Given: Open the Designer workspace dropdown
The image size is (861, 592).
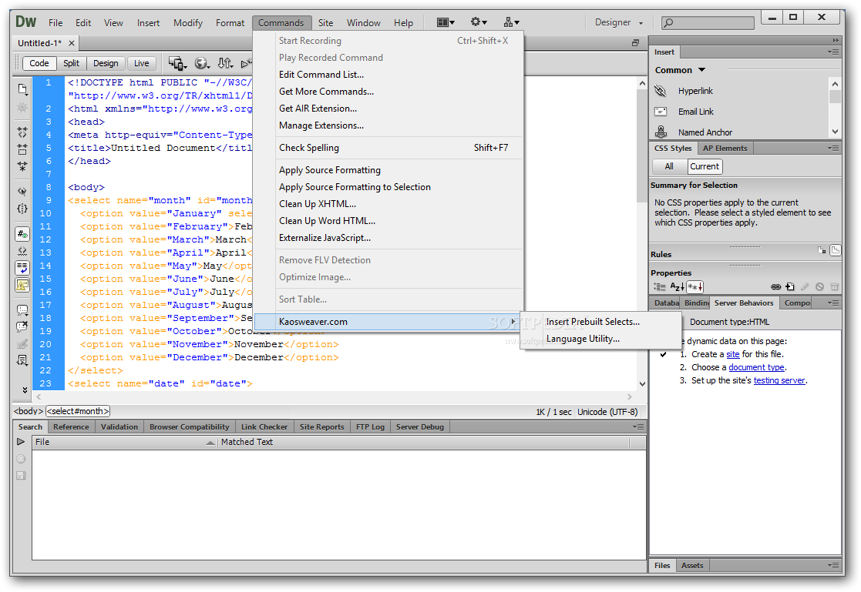Looking at the screenshot, I should point(620,23).
